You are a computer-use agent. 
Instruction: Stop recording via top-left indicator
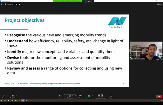pos(19,4)
